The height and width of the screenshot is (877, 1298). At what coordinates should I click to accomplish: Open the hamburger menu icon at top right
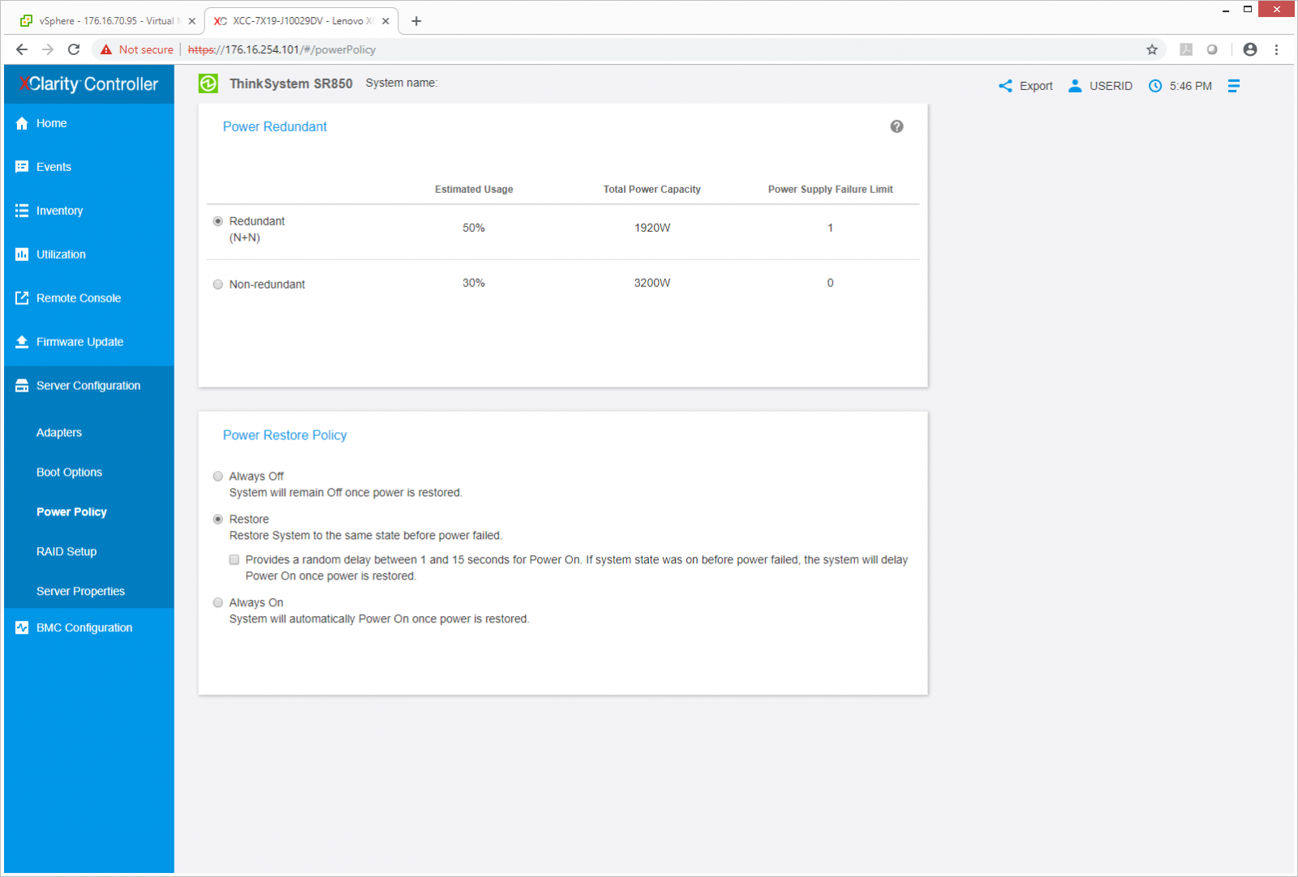1233,86
